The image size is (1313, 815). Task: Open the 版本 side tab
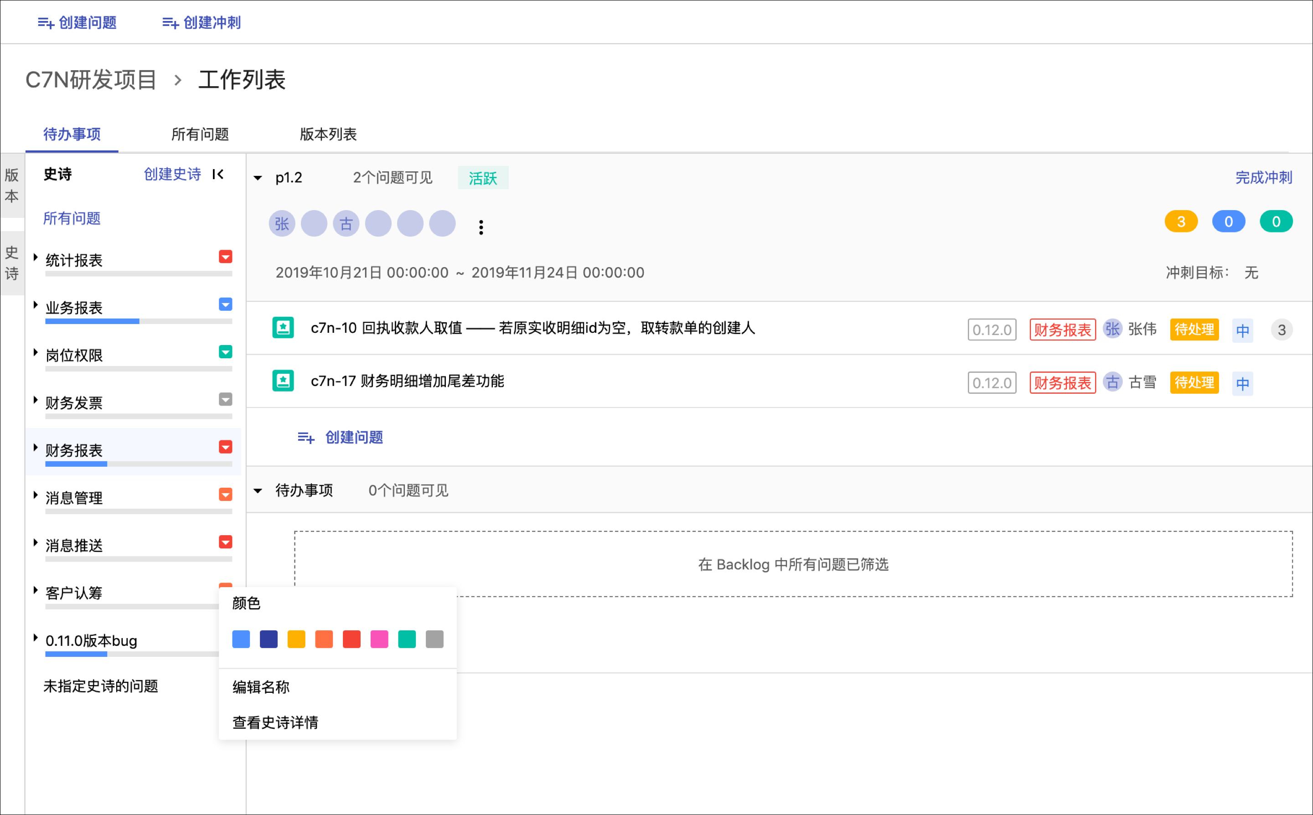coord(12,186)
